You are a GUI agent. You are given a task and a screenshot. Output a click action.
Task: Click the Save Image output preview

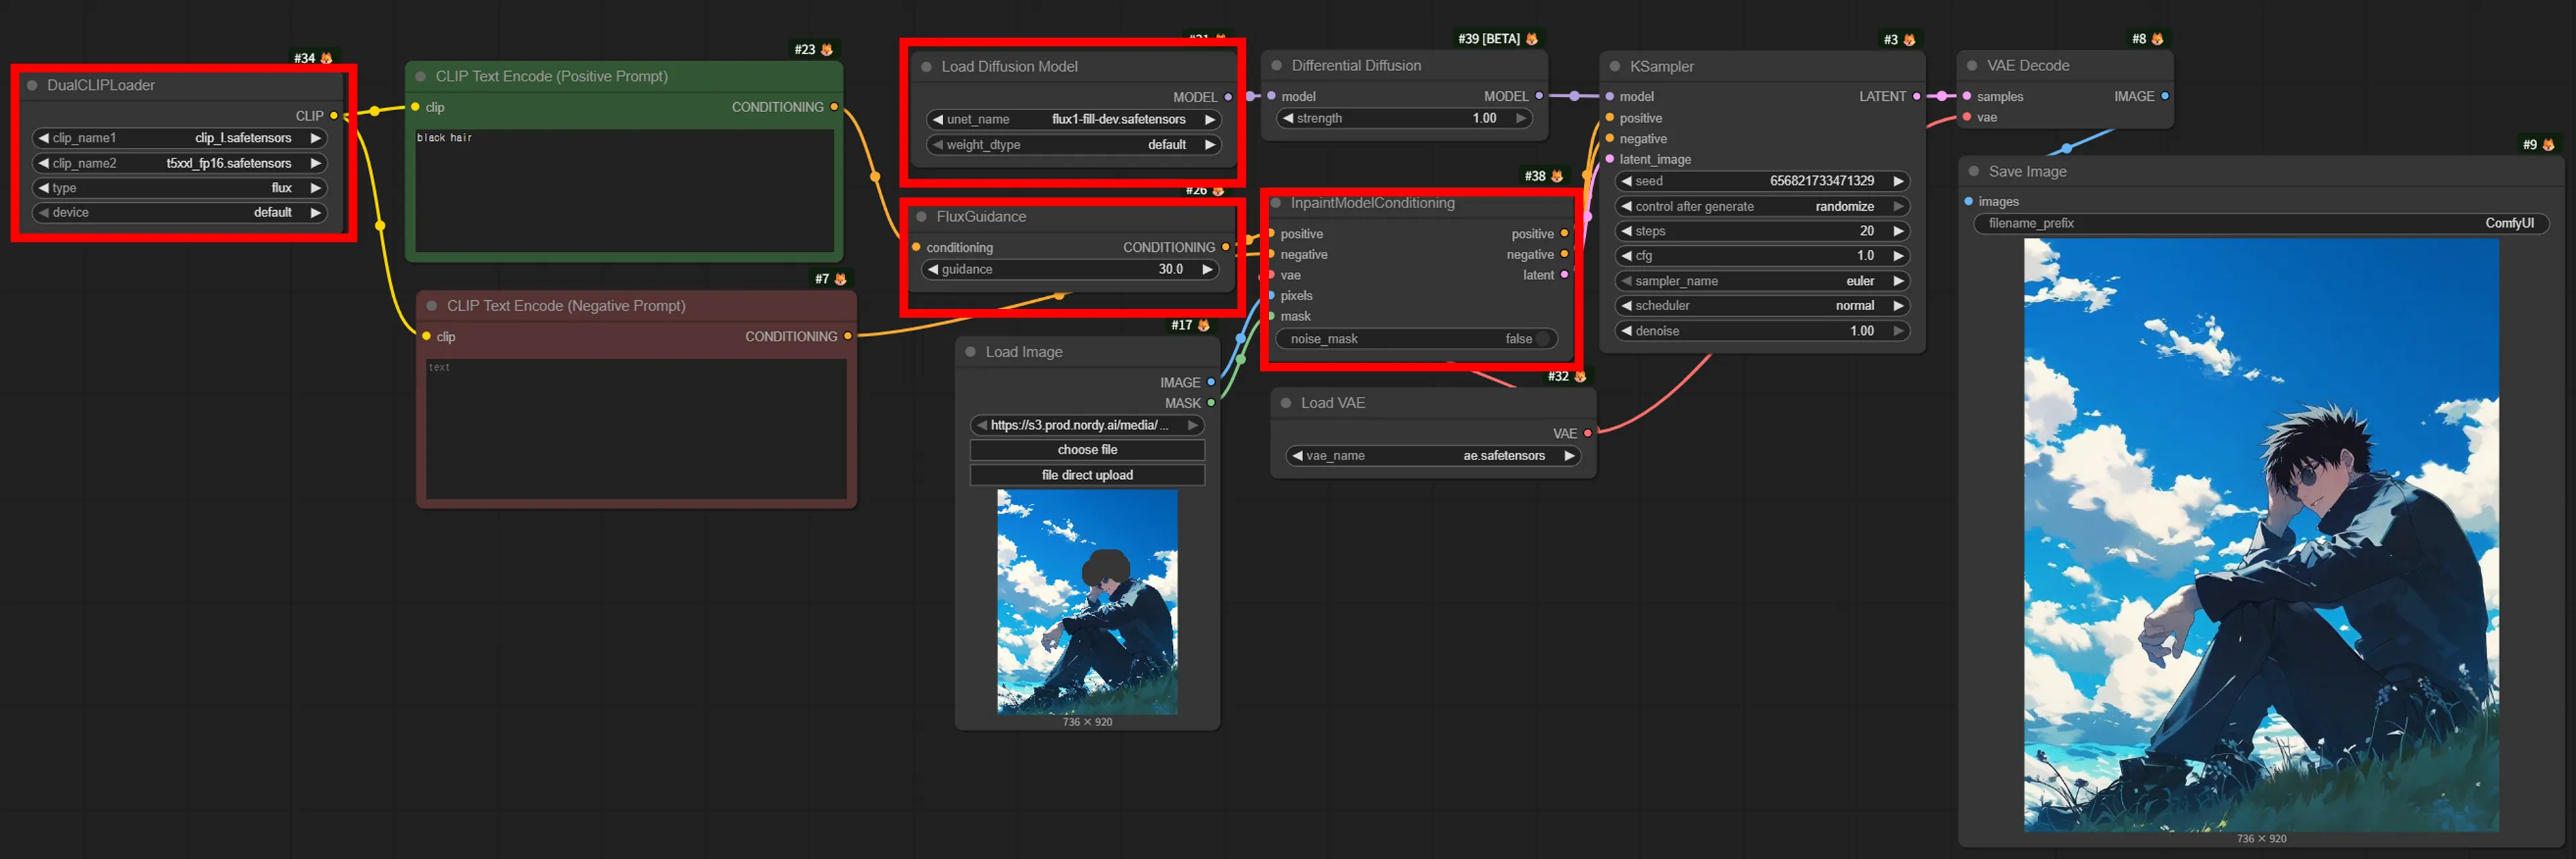click(2261, 535)
